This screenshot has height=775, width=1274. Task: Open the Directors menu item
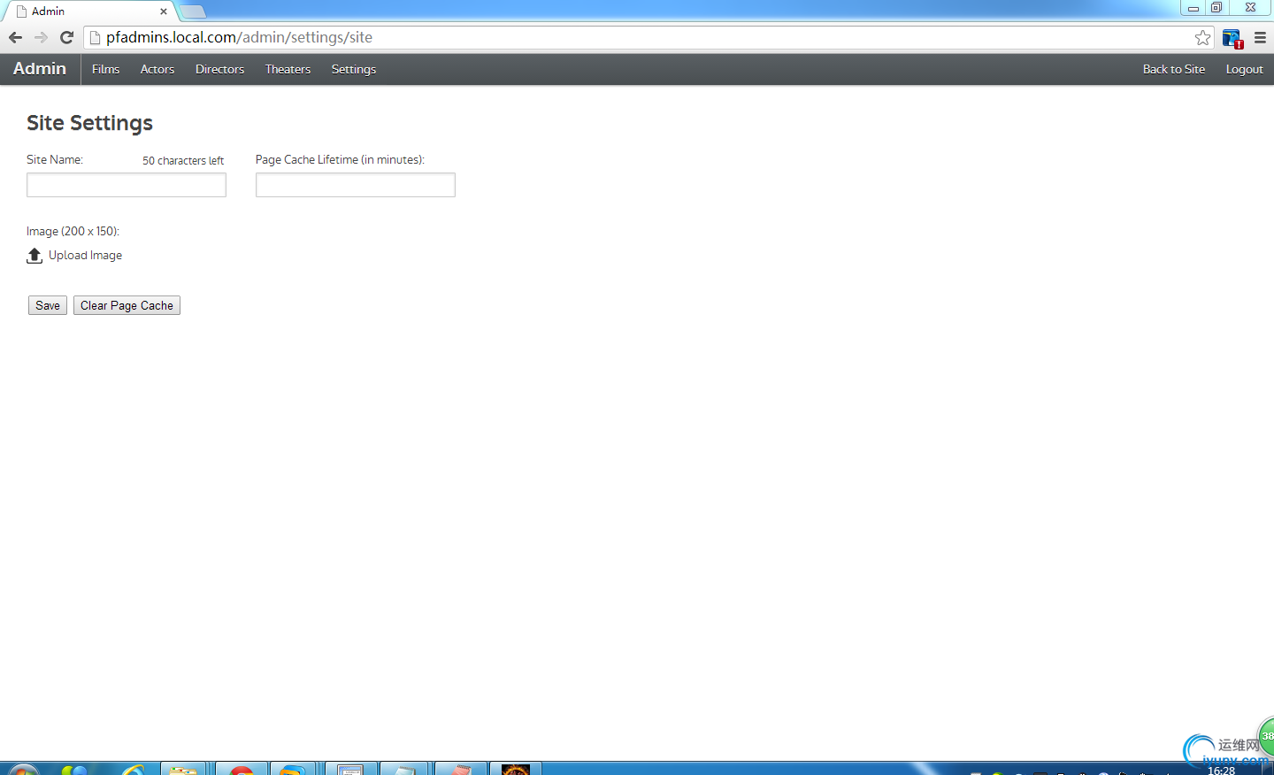[x=219, y=69]
